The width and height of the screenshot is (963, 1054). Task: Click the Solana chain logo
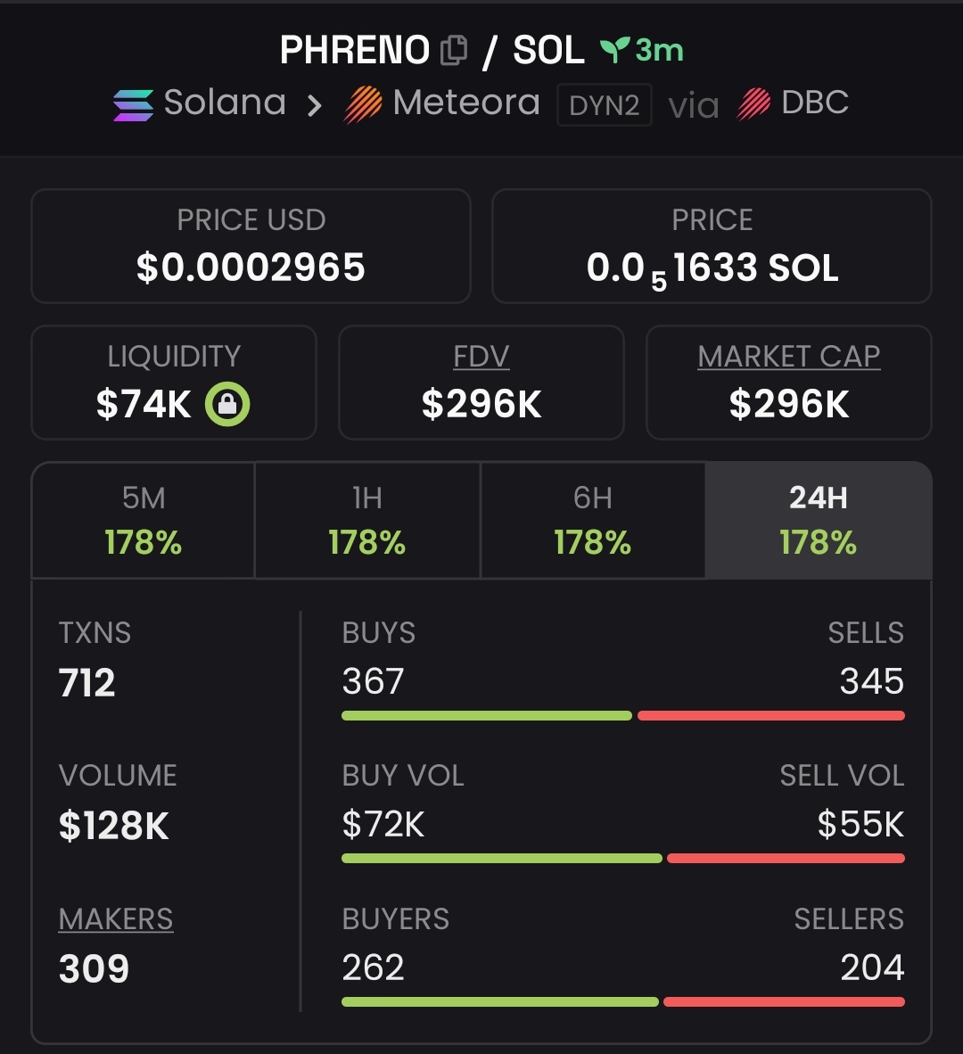pyautogui.click(x=133, y=105)
